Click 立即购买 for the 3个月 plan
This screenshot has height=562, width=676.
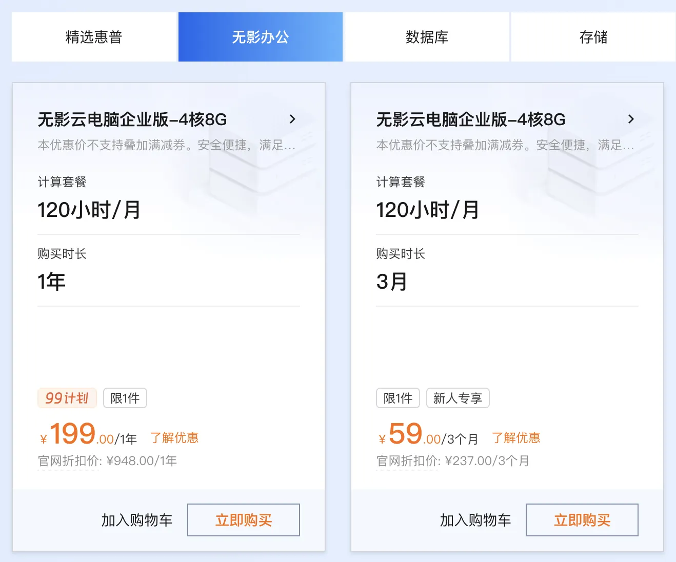(x=582, y=520)
